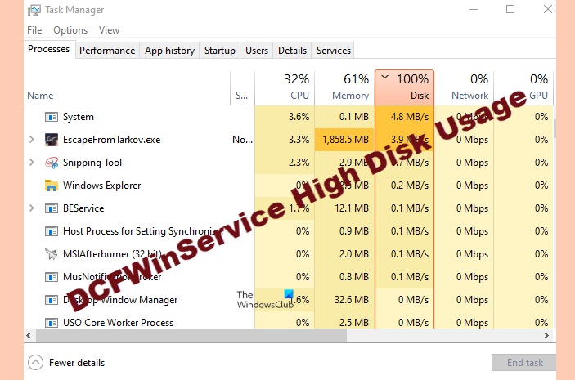Collapse view with Fewer details arrow icon
Viewport: 575px width, 380px height.
click(x=35, y=363)
